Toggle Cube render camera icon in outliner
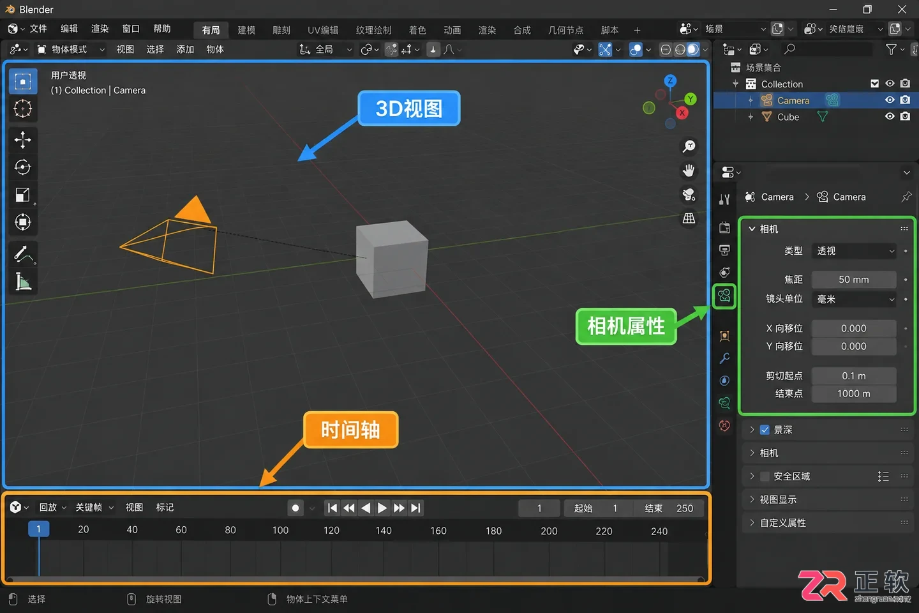 click(905, 117)
